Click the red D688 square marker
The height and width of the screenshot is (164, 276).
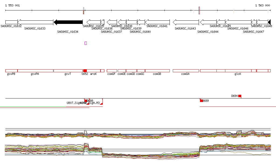(85, 101)
